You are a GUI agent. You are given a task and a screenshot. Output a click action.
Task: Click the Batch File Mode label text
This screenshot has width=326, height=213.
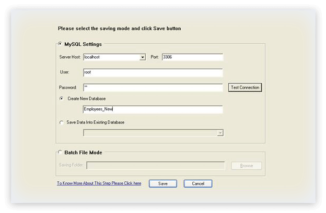[x=83, y=153]
